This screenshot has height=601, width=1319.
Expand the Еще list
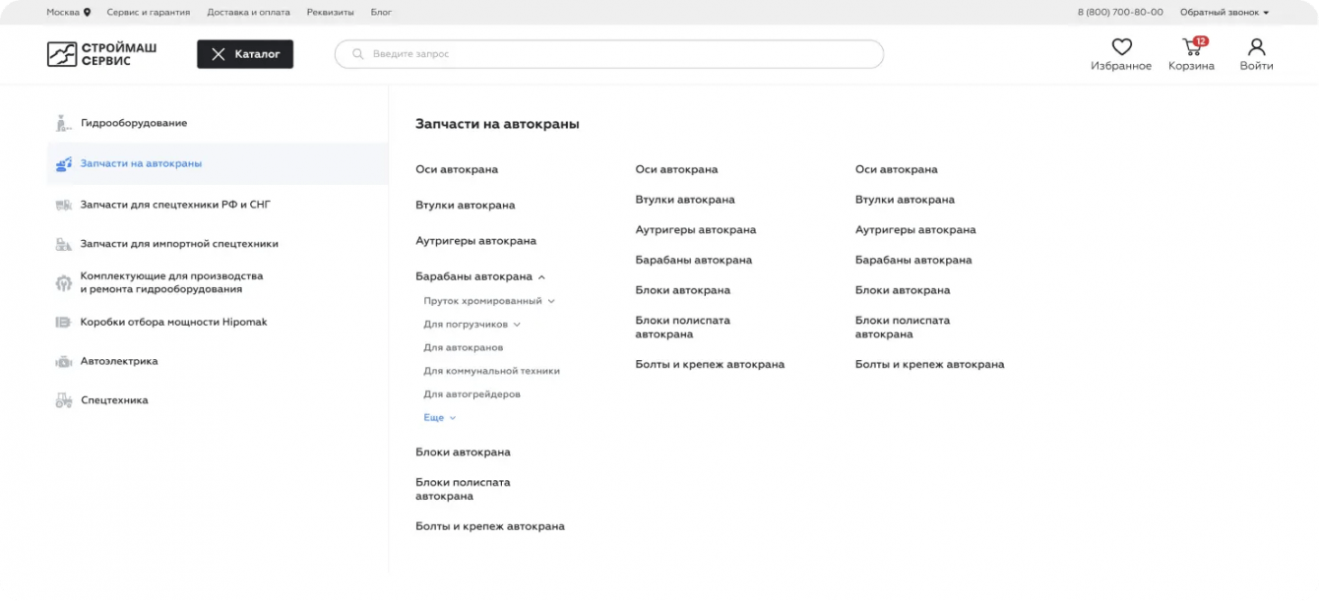click(x=440, y=418)
